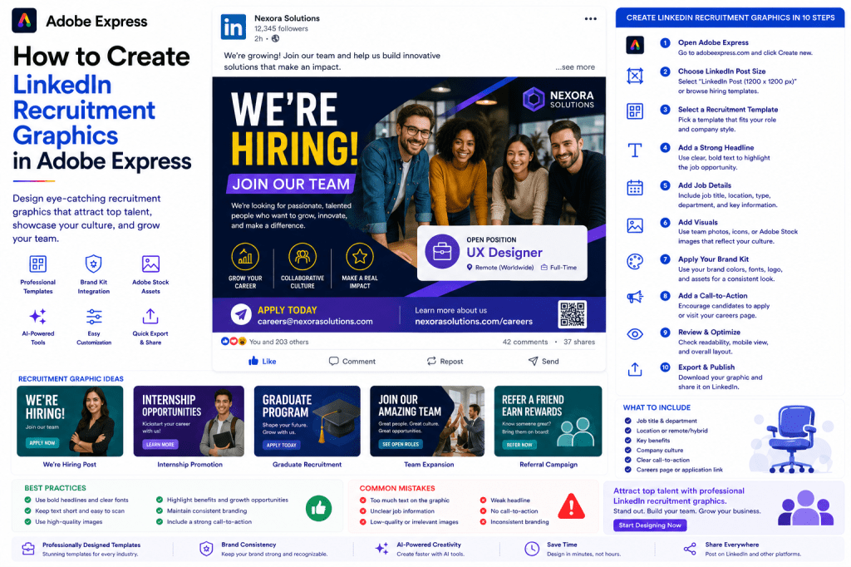Click the LinkedIn logo in the post header
Screen dimensions: 851x567
[x=234, y=27]
